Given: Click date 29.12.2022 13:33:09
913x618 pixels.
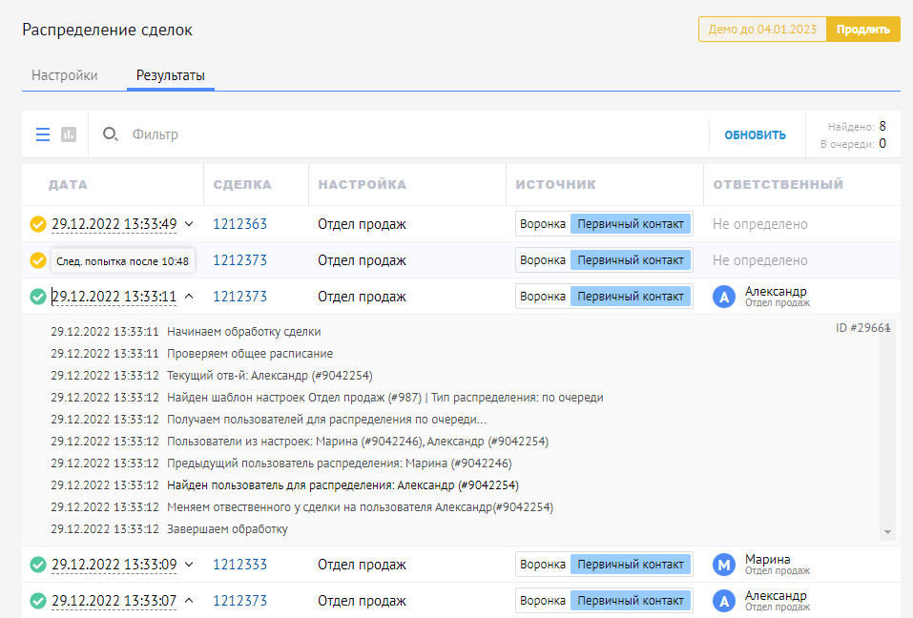Looking at the screenshot, I should (x=114, y=565).
